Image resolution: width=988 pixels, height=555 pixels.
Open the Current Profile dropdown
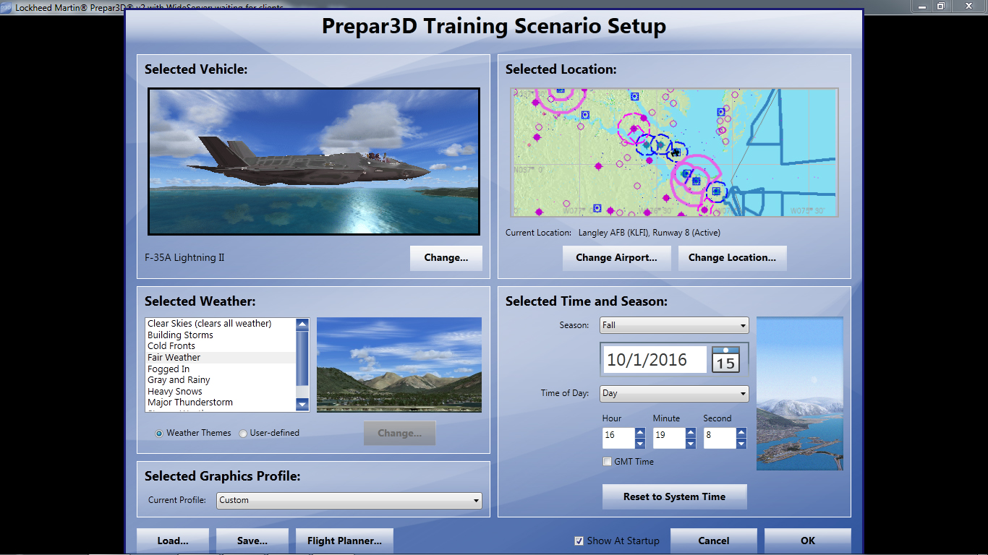349,500
